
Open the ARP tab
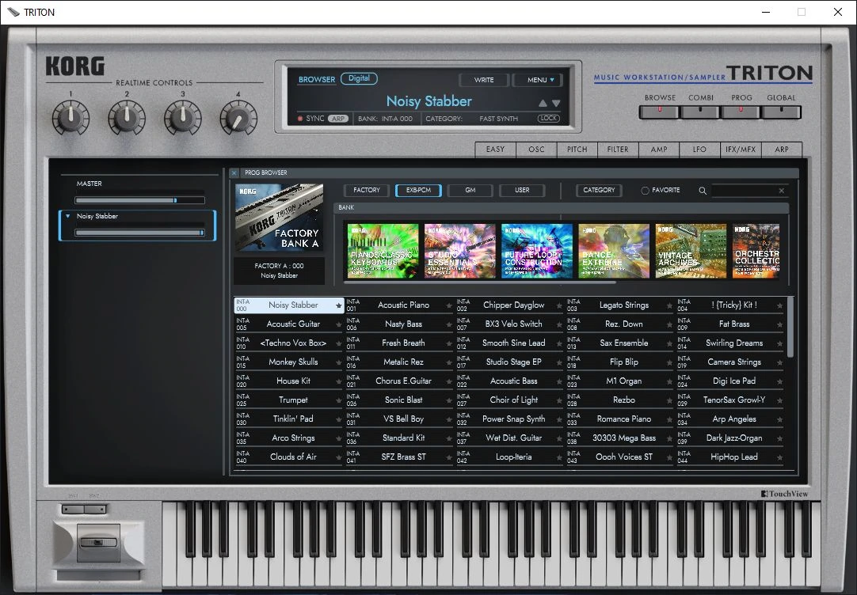click(782, 149)
